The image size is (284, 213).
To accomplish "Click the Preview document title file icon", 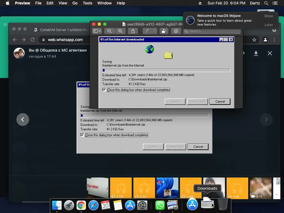I will [124, 24].
